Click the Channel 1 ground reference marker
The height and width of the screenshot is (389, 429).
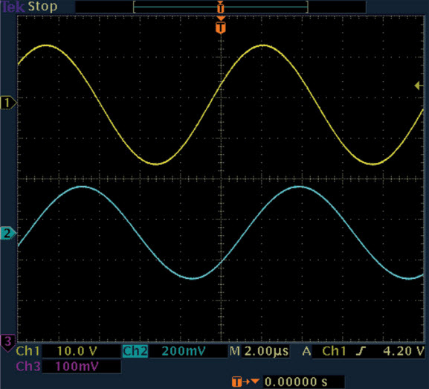pyautogui.click(x=8, y=103)
